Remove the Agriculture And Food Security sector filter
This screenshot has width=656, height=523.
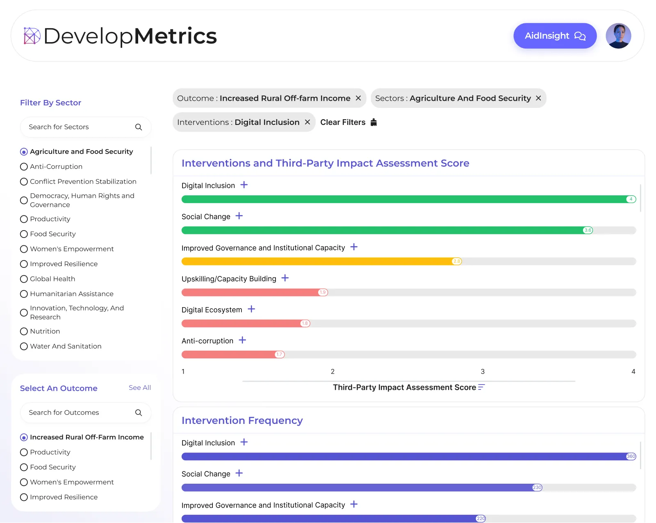(x=538, y=98)
